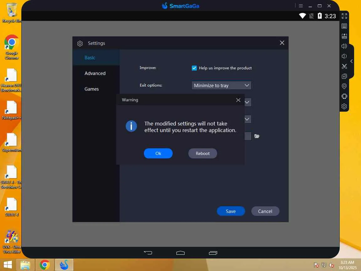Select the SWAT 4 desktop shortcut

pyautogui.click(x=12, y=207)
